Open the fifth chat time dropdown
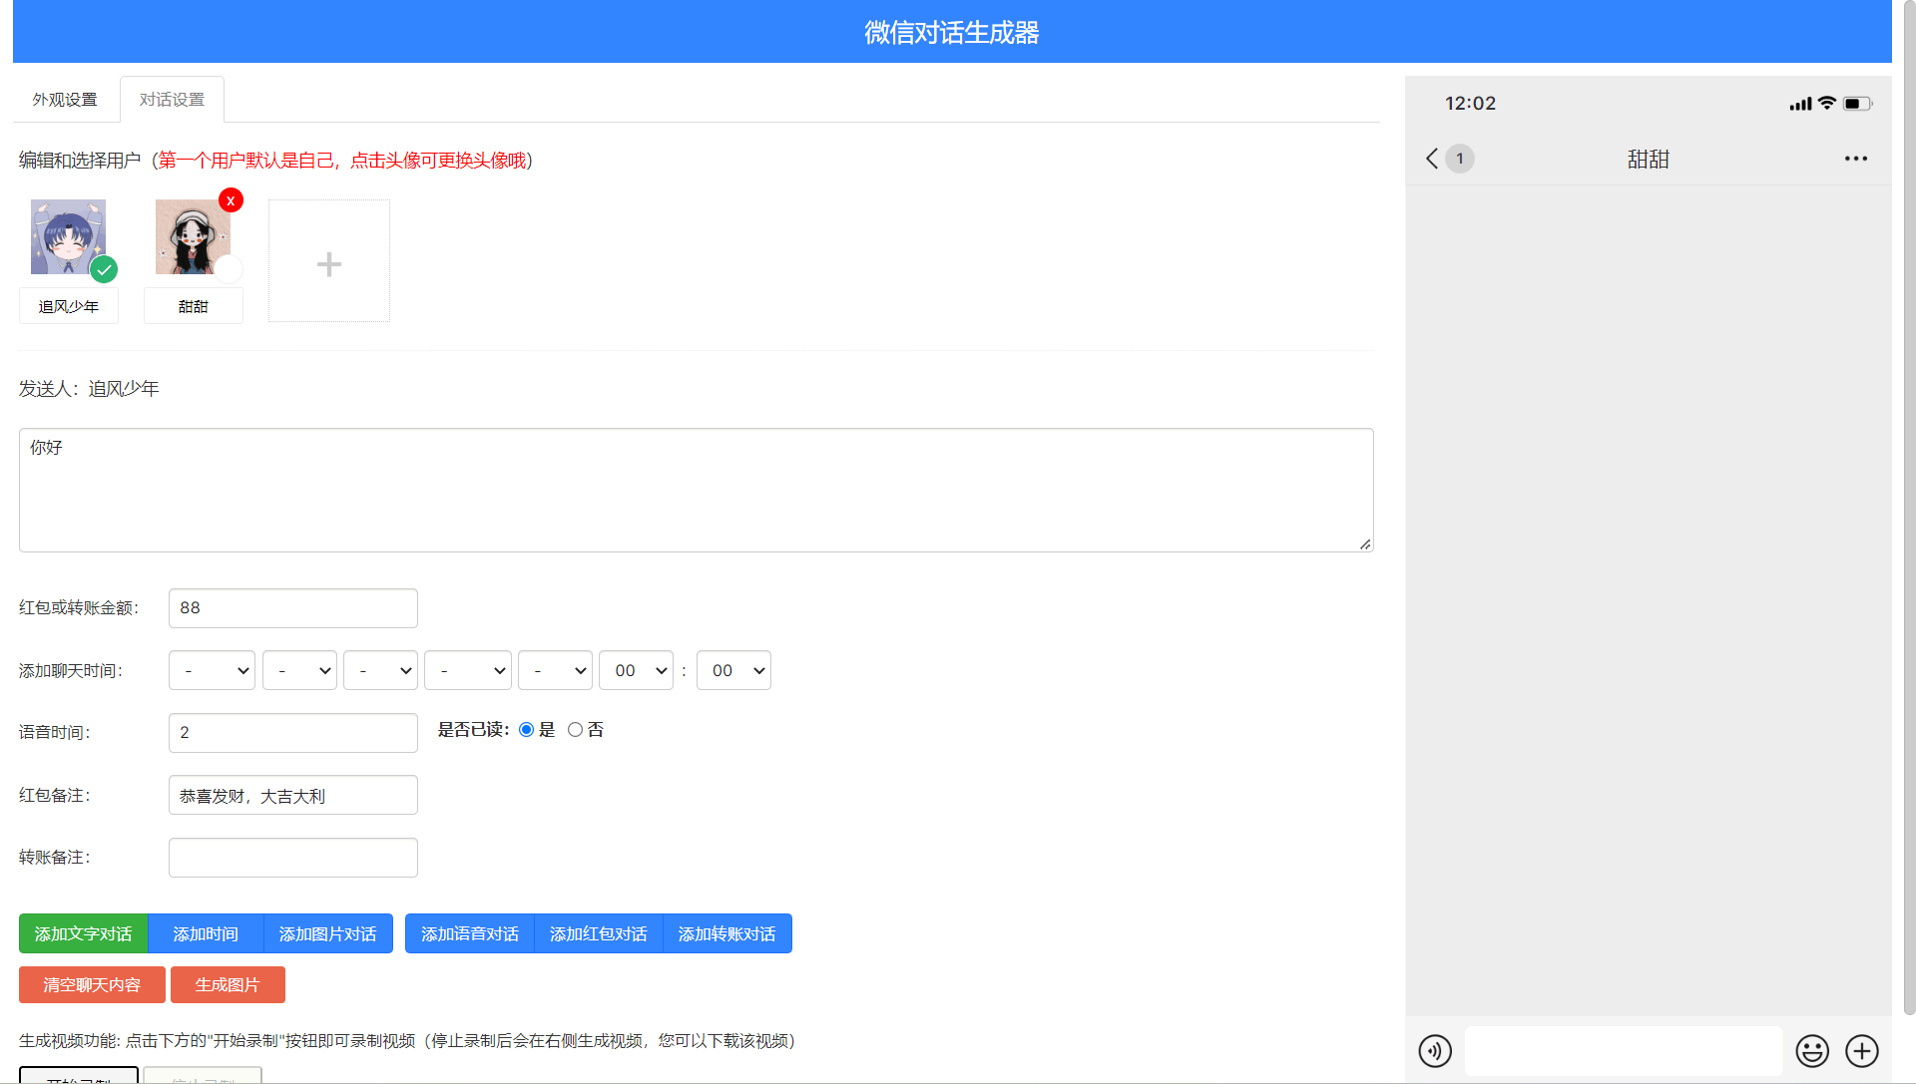This screenshot has height=1084, width=1916. (x=555, y=670)
